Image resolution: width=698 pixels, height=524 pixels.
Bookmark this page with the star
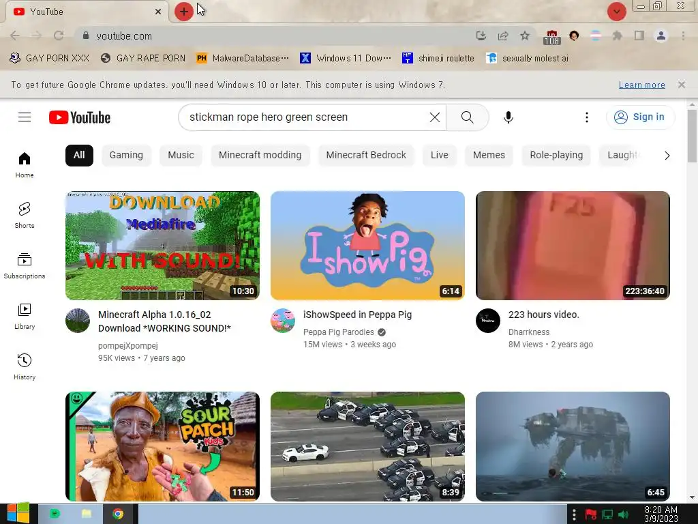(x=525, y=35)
